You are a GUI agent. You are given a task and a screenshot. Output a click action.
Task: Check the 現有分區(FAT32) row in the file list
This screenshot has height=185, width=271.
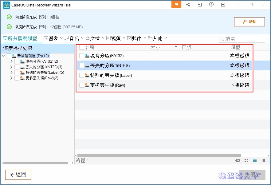click(x=82, y=56)
